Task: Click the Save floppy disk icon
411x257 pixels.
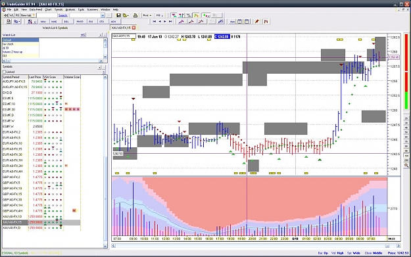Action: (x=118, y=15)
